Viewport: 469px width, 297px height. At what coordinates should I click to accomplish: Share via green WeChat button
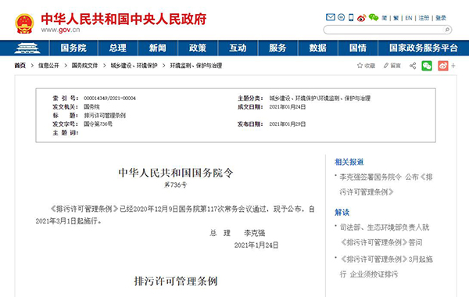[427, 66]
